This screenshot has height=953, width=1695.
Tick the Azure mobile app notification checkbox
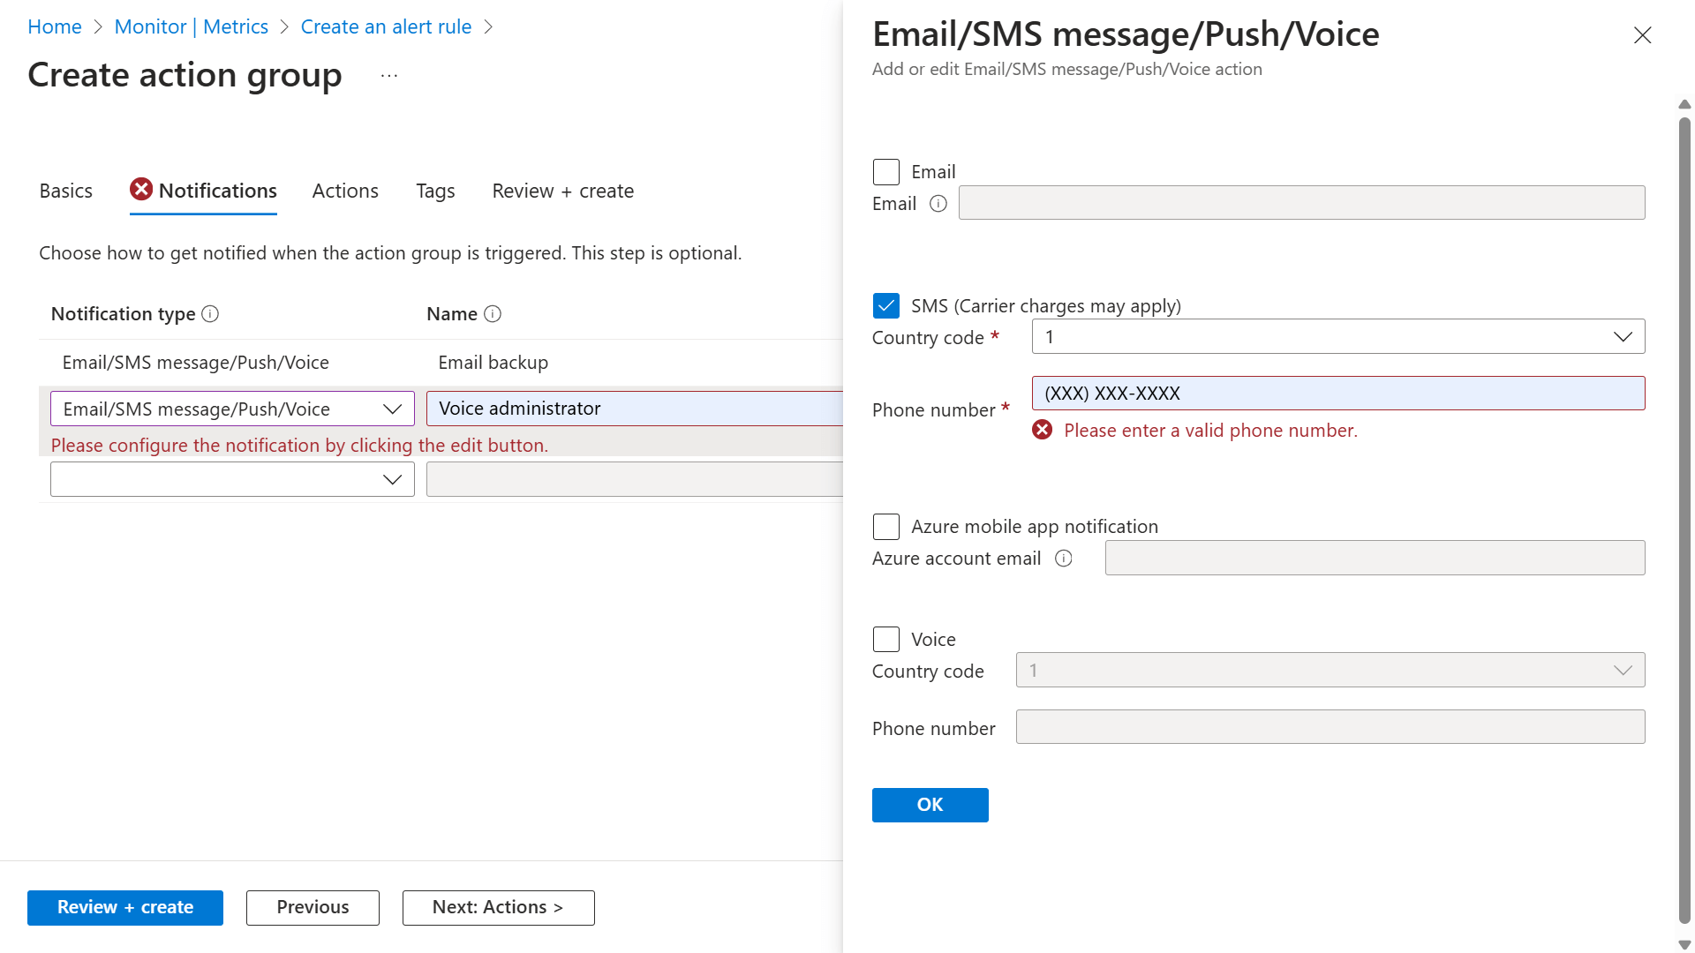[x=886, y=527]
